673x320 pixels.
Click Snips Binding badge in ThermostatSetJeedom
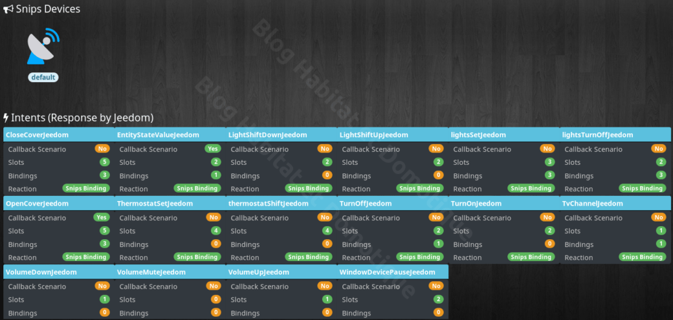[x=197, y=257]
